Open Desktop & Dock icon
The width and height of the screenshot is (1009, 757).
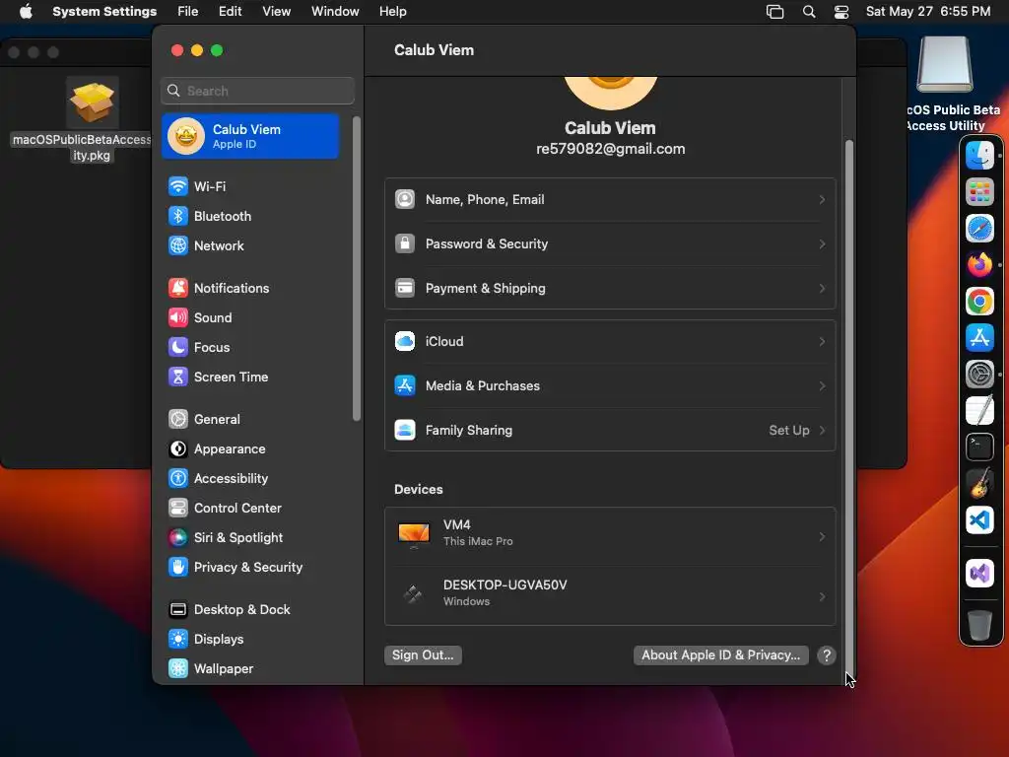(x=178, y=610)
